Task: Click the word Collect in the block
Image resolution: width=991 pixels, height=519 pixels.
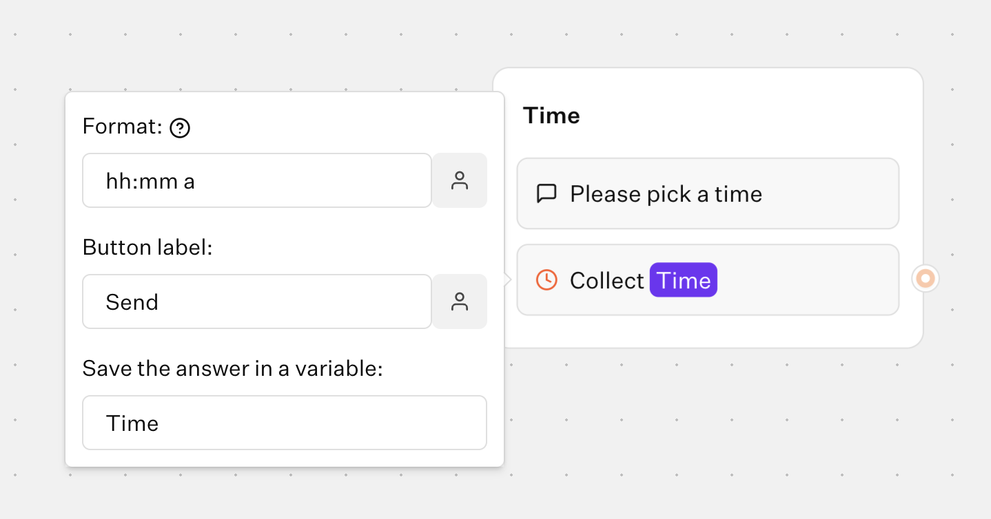Action: (x=606, y=280)
